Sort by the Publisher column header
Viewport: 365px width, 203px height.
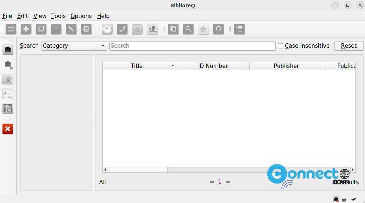(x=286, y=66)
